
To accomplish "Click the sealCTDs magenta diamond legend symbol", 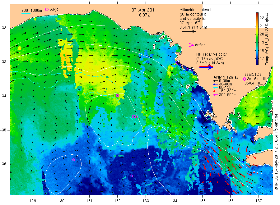I will [245, 79].
